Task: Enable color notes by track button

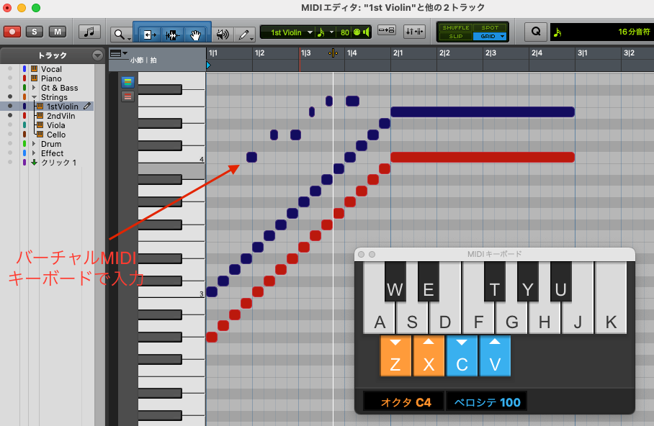Action: [x=127, y=82]
